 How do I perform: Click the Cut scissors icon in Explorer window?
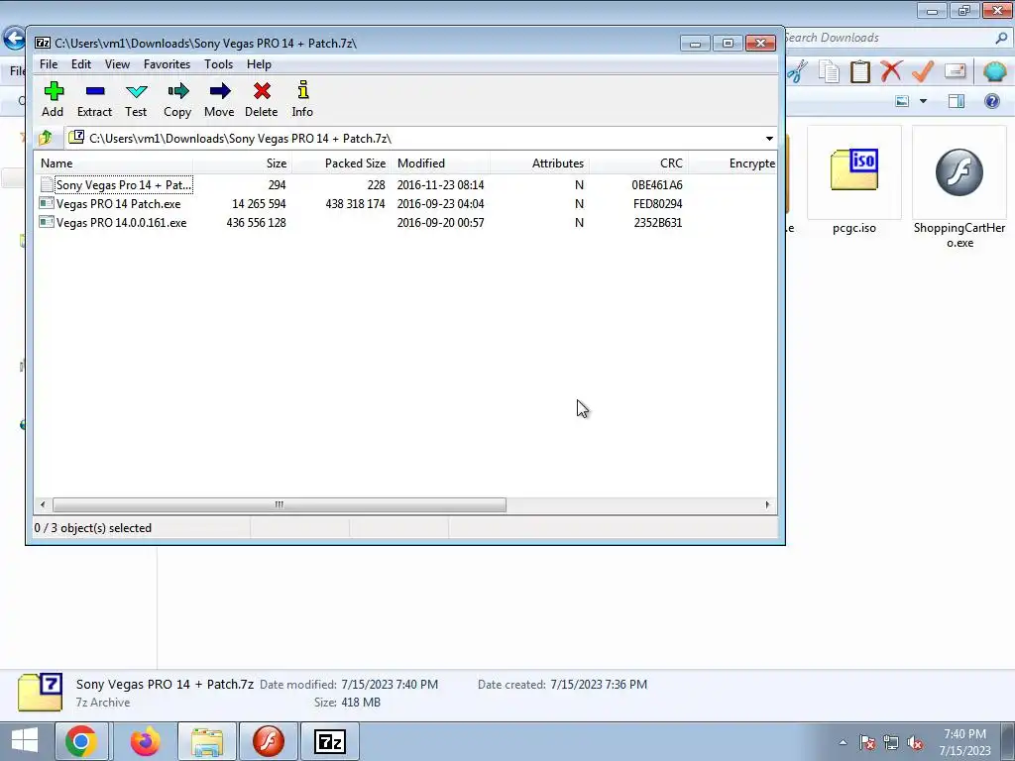798,71
